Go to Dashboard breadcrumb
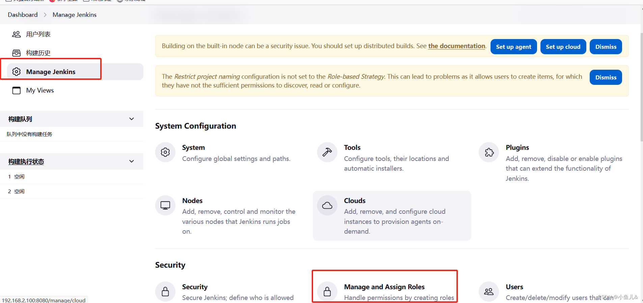The height and width of the screenshot is (303, 643). pos(23,15)
